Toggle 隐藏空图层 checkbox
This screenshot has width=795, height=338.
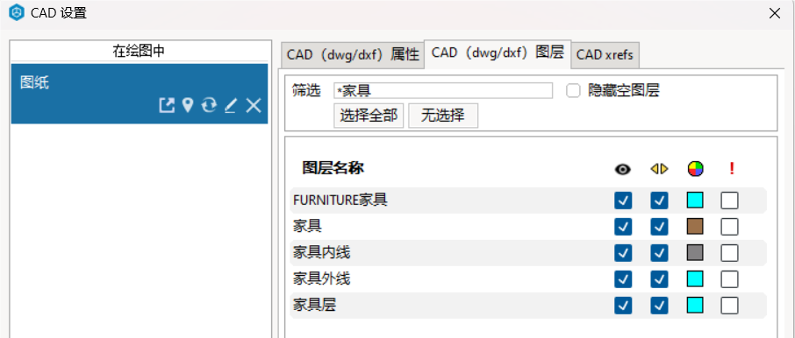[573, 91]
